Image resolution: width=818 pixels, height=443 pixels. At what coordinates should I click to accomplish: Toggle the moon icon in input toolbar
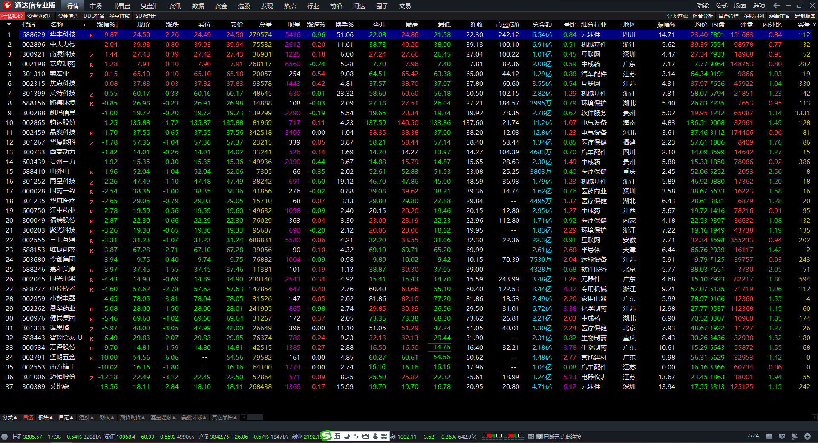[347, 436]
